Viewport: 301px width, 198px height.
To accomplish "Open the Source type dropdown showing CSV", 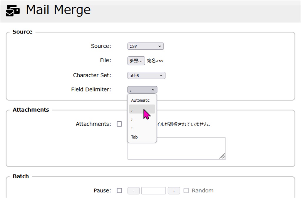I will [x=146, y=46].
